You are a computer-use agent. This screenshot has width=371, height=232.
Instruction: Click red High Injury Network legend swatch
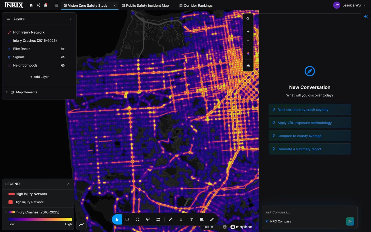tap(11, 202)
